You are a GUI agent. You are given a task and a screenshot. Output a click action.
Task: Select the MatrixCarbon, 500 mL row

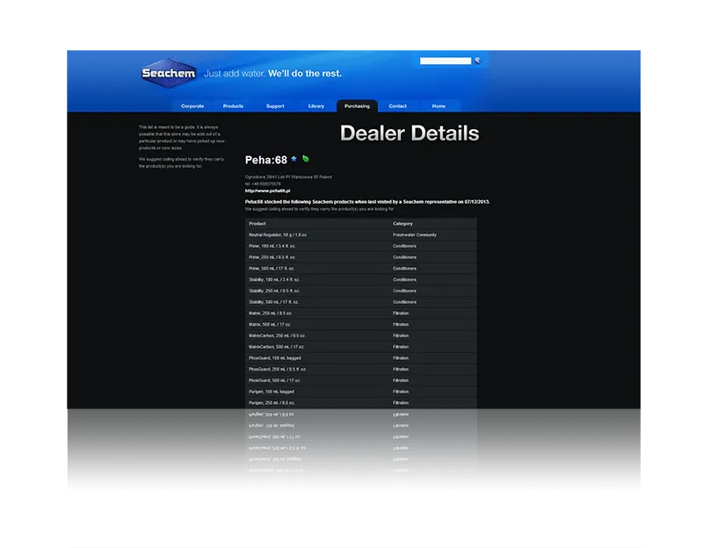[x=361, y=347]
